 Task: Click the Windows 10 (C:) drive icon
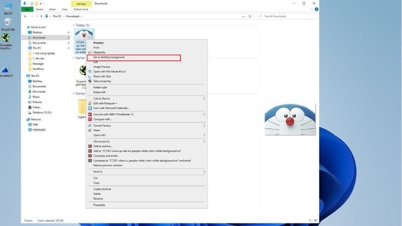click(30, 112)
